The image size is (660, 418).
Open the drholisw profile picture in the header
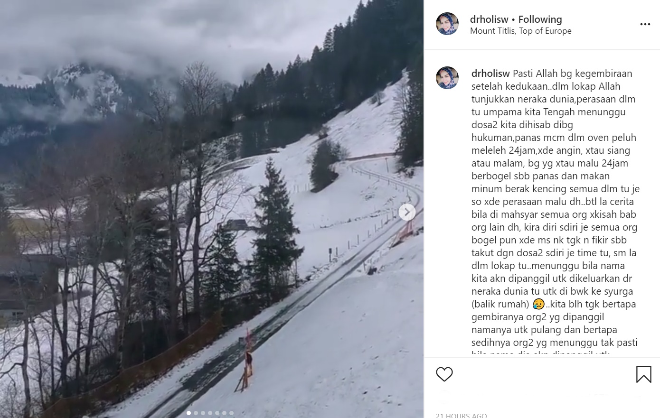(447, 24)
